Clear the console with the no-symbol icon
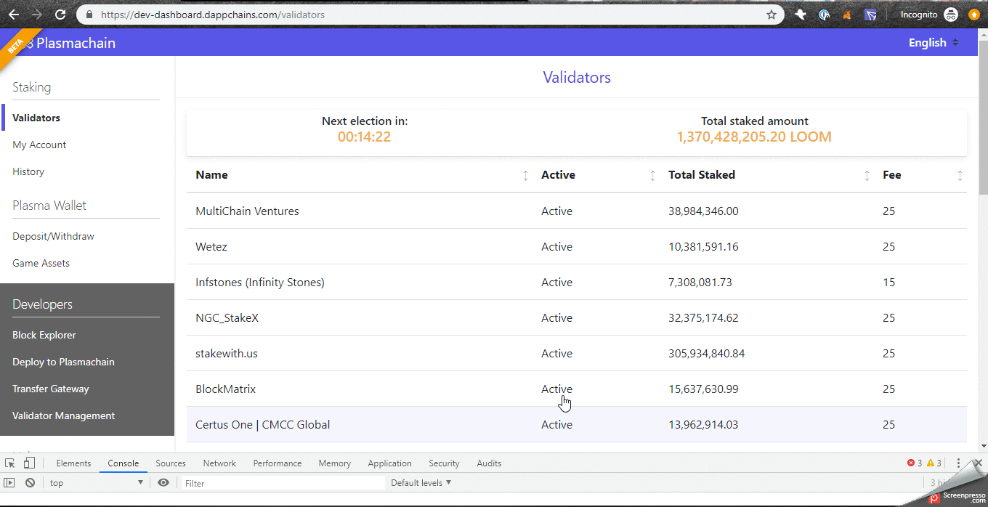 coord(30,482)
